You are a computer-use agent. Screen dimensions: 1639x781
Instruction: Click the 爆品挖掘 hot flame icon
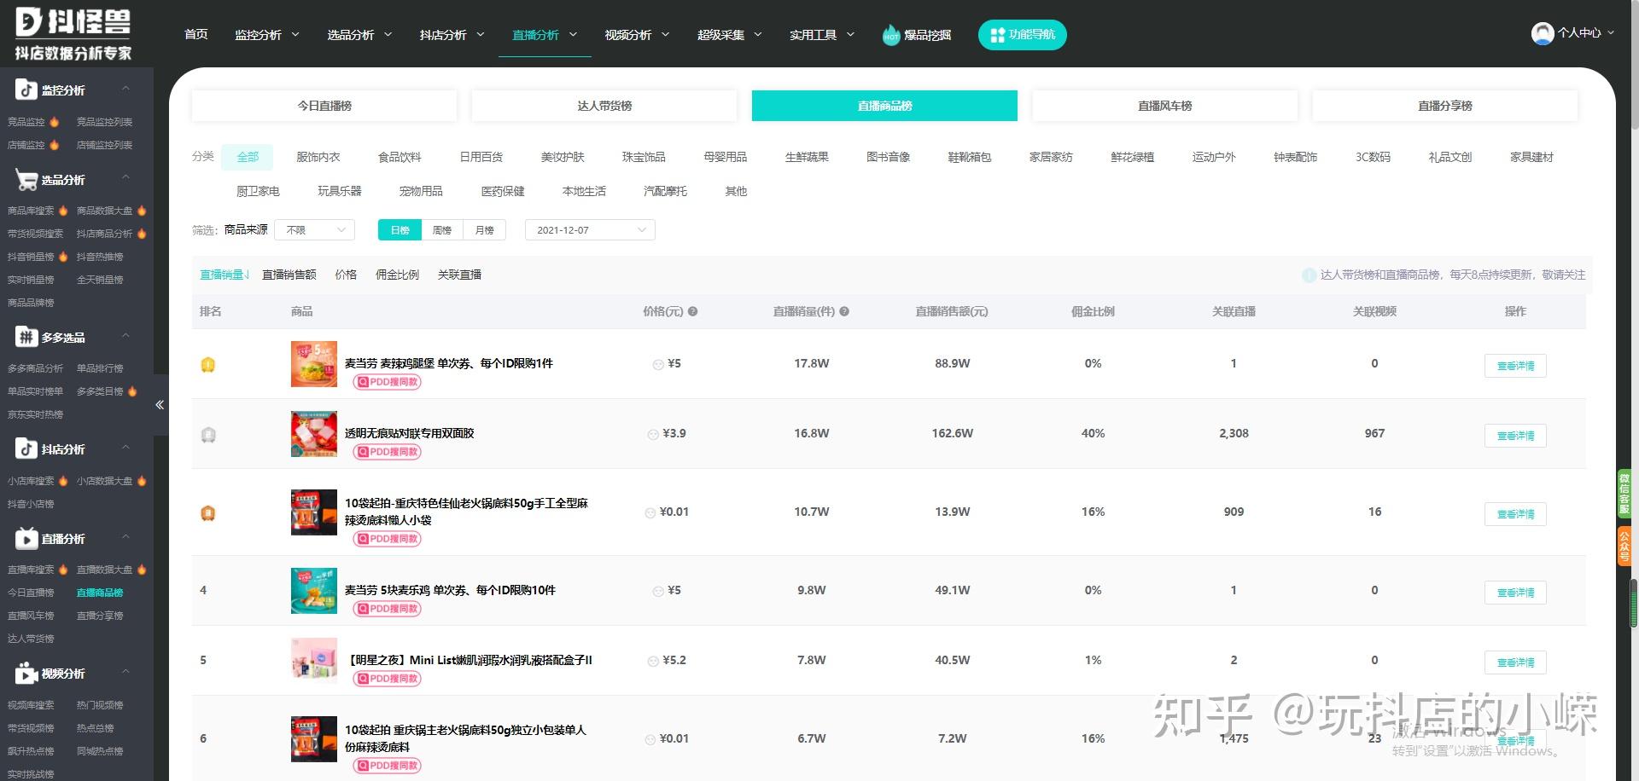891,35
